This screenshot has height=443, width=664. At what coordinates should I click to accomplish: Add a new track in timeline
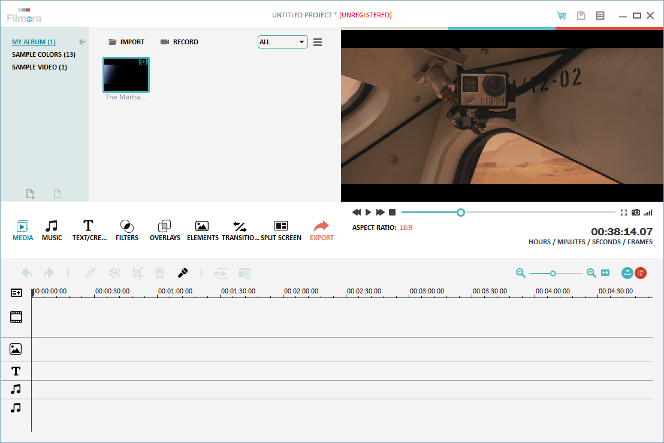click(x=16, y=293)
